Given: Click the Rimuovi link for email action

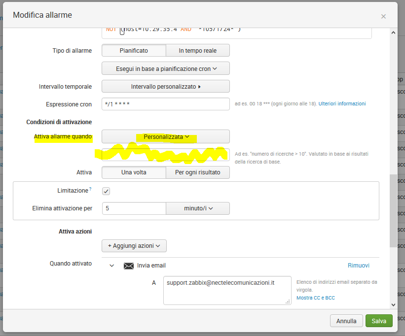Looking at the screenshot, I should [358, 266].
